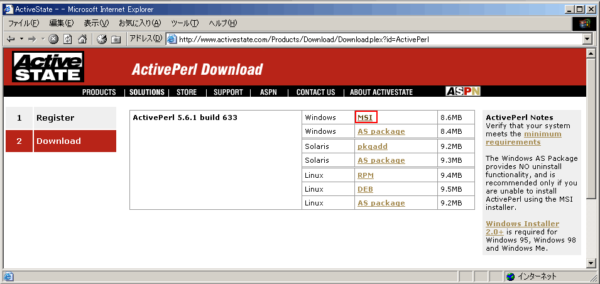600x284 pixels.
Task: Click the scrollbar down arrow
Action: 591,263
